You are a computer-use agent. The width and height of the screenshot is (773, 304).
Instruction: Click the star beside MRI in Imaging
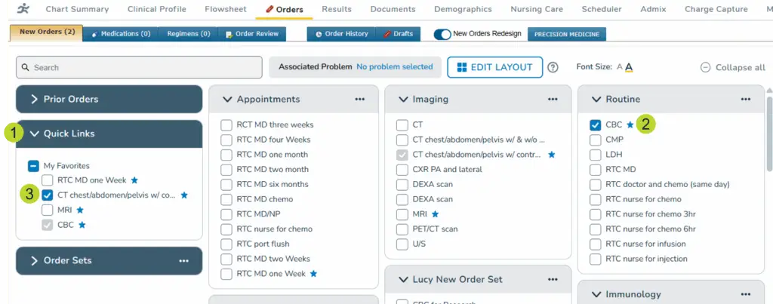pos(434,213)
